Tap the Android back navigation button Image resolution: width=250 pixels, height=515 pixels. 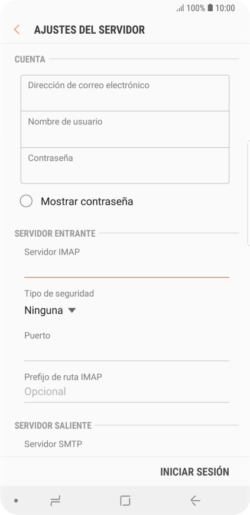click(x=195, y=501)
